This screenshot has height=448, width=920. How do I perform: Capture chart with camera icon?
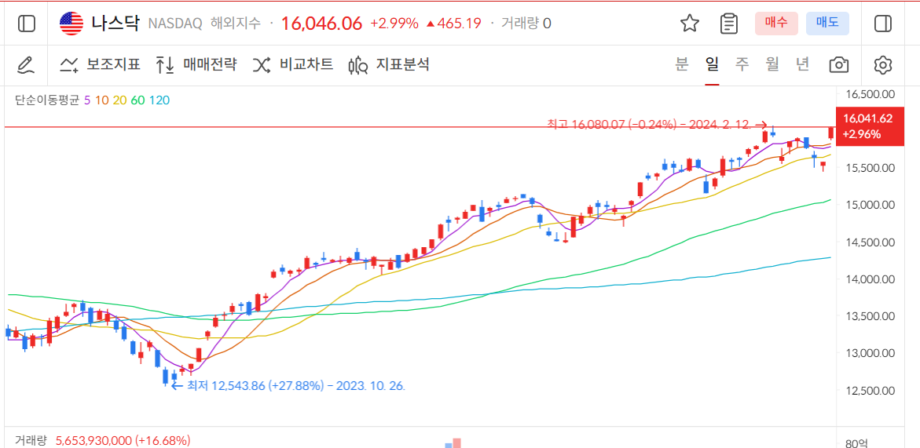point(839,64)
